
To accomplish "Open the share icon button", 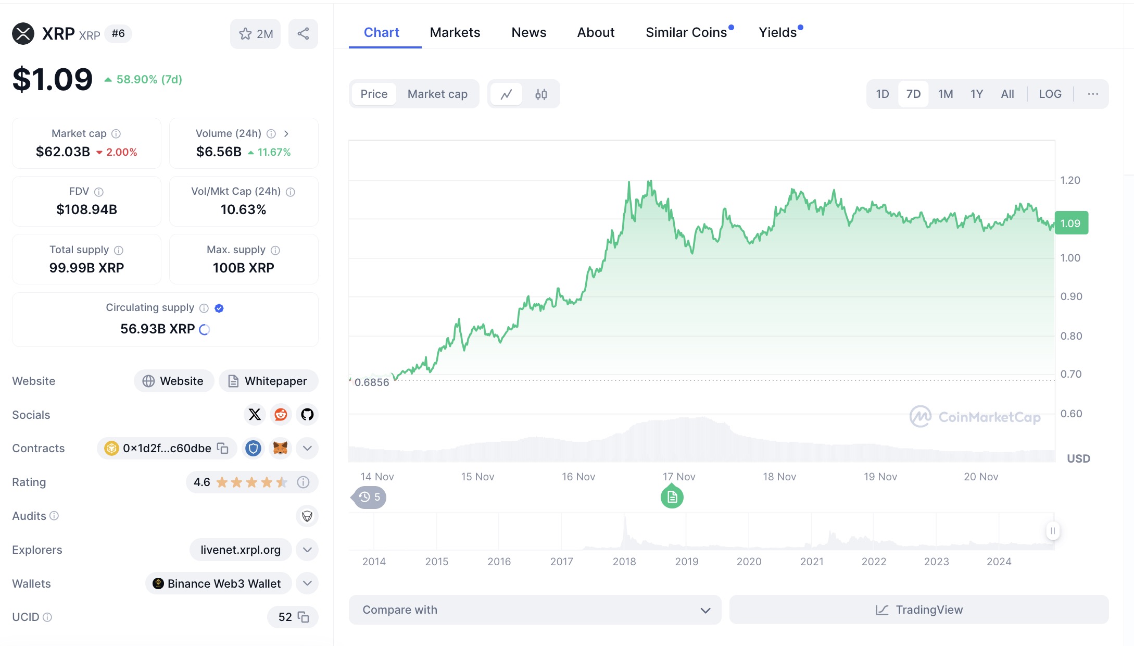I will point(303,34).
